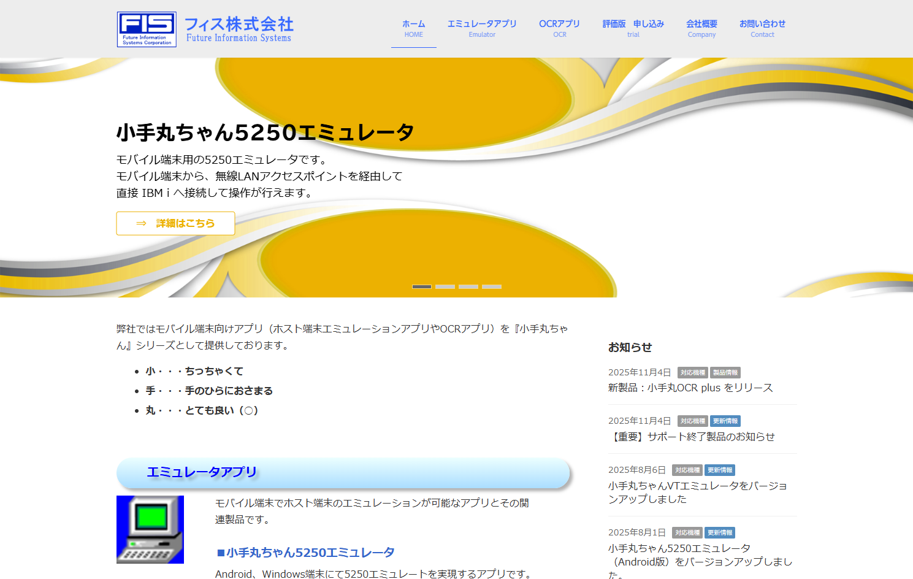Click the 詳細はこちら button
913x579 pixels.
tap(175, 223)
